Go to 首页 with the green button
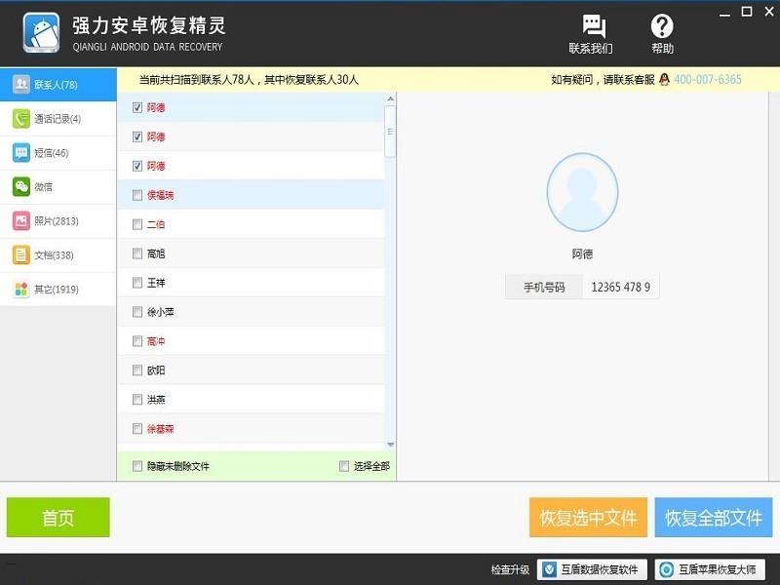This screenshot has width=780, height=585. (x=58, y=518)
